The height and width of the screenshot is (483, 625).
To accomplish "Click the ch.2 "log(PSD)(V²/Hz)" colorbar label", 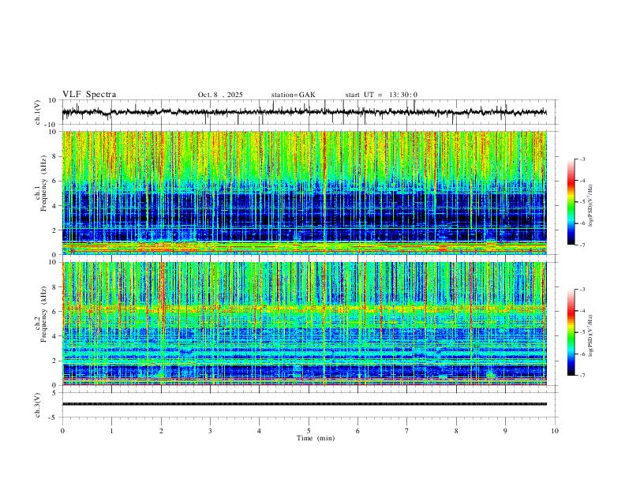I will coord(590,335).
